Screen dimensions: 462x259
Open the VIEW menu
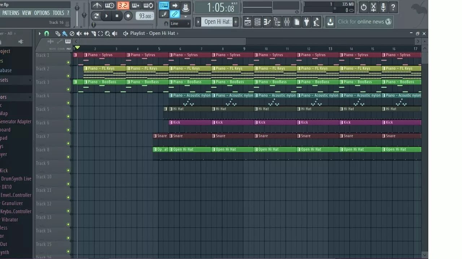pos(27,13)
